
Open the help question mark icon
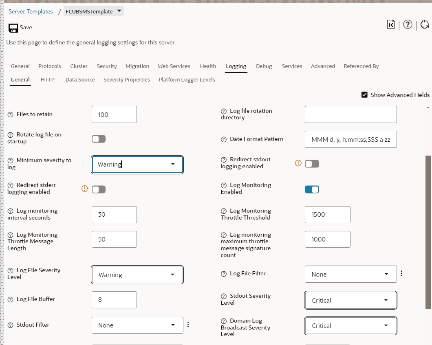click(x=408, y=25)
